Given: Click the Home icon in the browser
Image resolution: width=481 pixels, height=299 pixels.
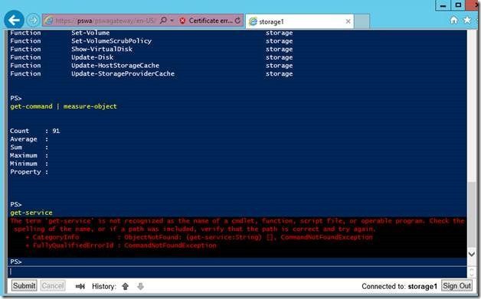Looking at the screenshot, I should coord(453,20).
